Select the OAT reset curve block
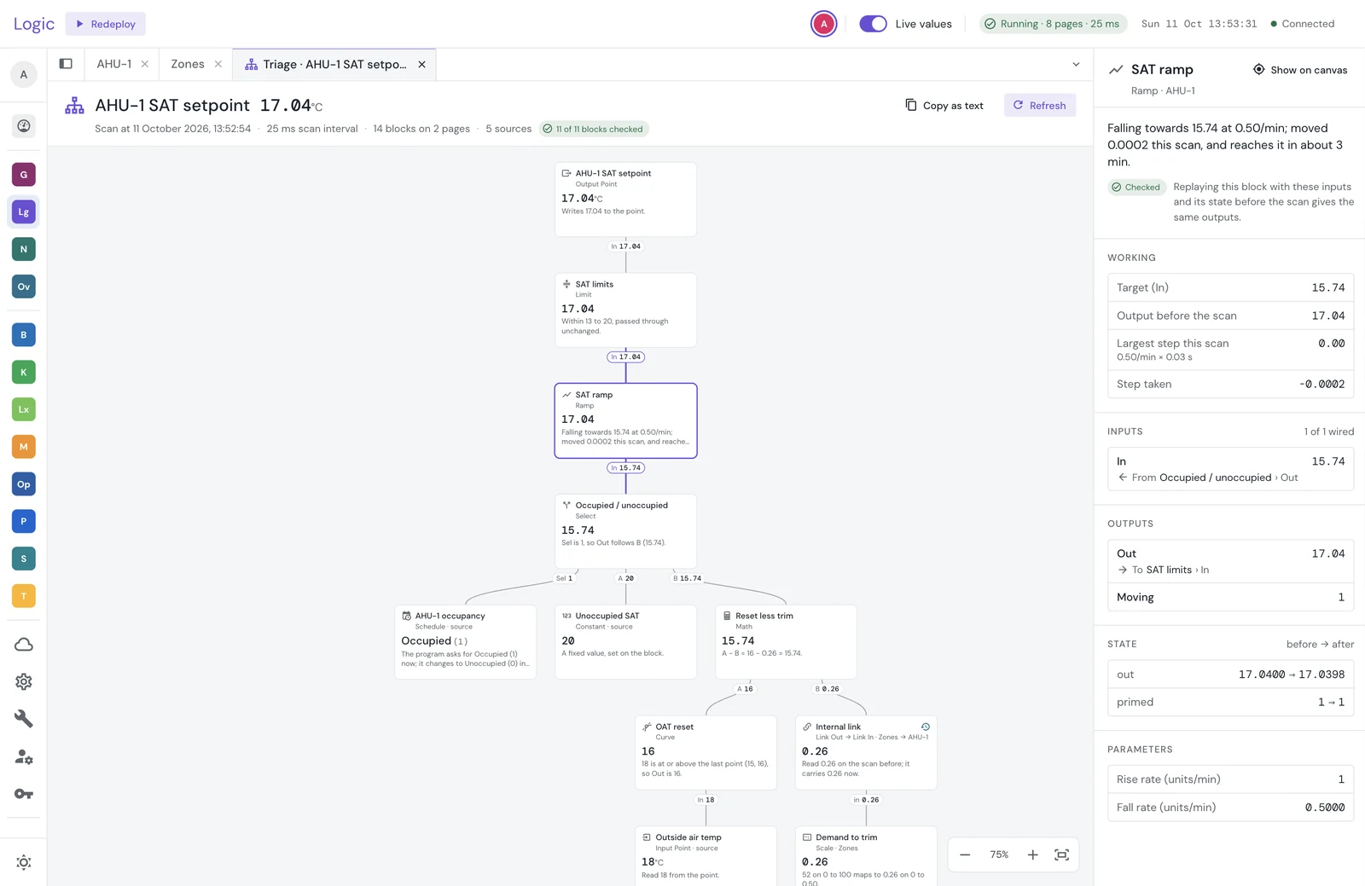This screenshot has width=1365, height=886. 706,752
